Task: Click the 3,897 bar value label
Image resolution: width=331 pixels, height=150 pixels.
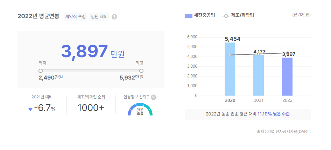Action: click(289, 54)
